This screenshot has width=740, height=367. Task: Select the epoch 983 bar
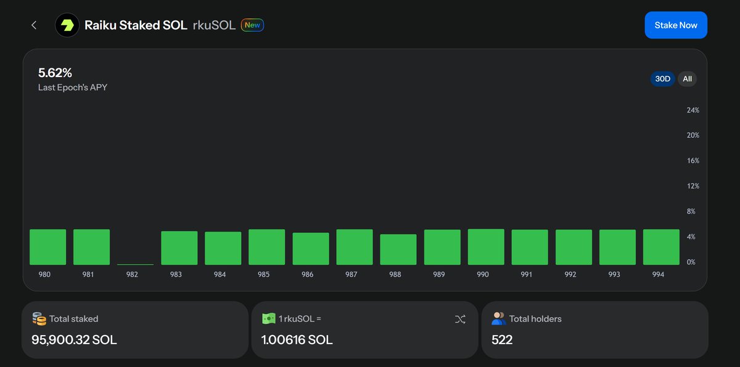[x=179, y=248]
